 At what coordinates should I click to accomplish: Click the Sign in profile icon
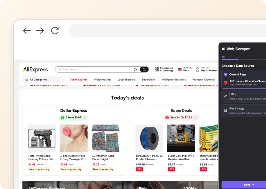198,69
